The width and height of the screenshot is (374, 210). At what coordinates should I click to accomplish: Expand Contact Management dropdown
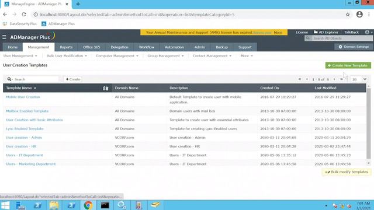[212, 56]
